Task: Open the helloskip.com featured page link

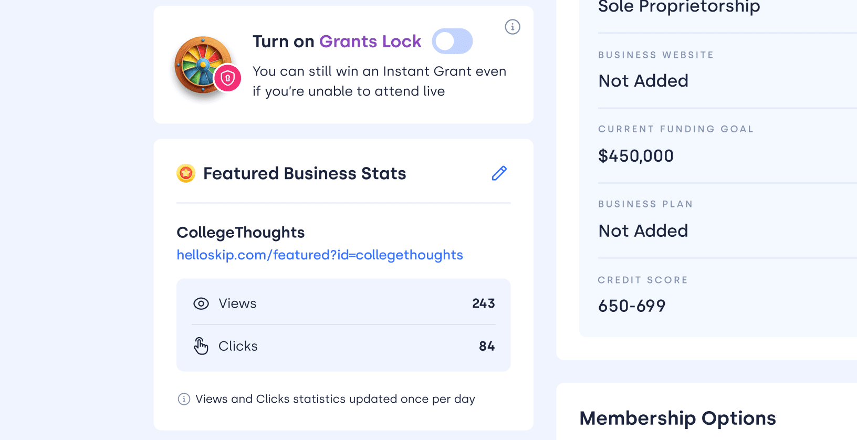Action: [x=320, y=255]
